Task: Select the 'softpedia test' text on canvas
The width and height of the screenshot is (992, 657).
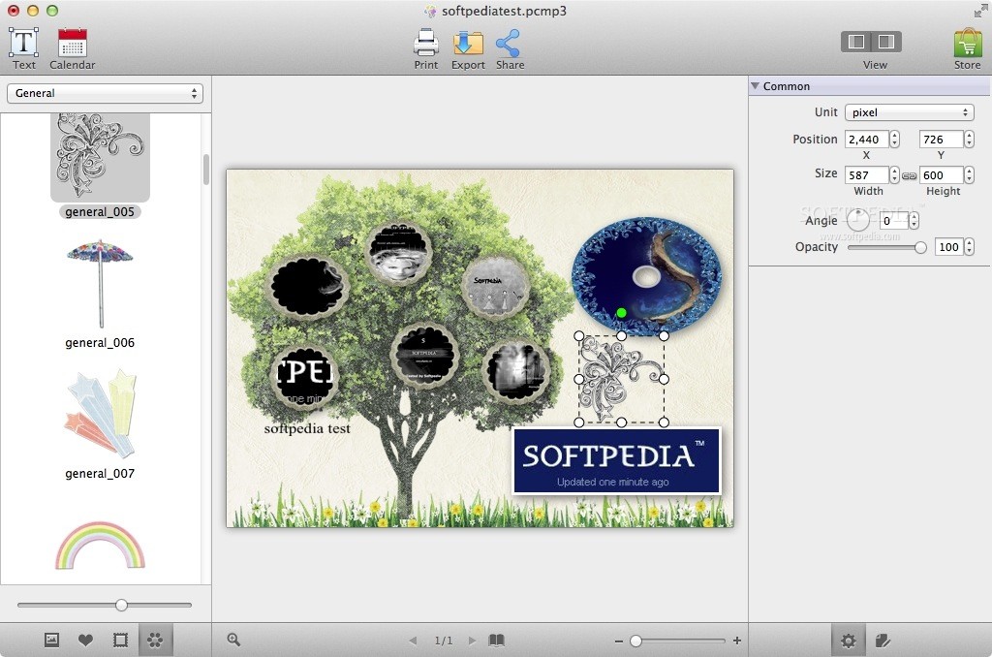Action: (x=307, y=428)
